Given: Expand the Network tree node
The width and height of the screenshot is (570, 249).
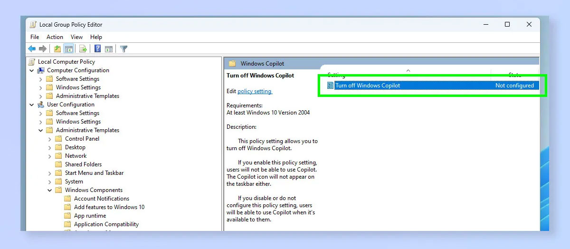Looking at the screenshot, I should pos(50,156).
